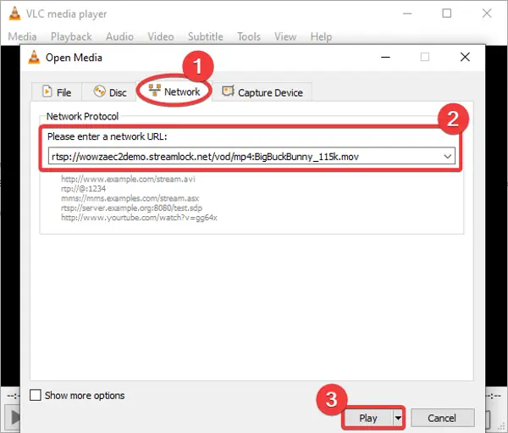Open the Capture Device tab
Screen dimensions: 508x433
262,92
